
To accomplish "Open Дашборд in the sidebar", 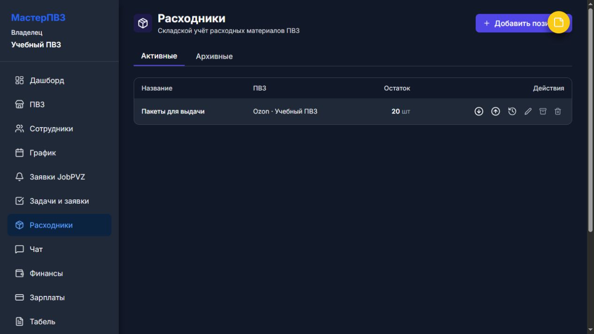I will (59, 80).
